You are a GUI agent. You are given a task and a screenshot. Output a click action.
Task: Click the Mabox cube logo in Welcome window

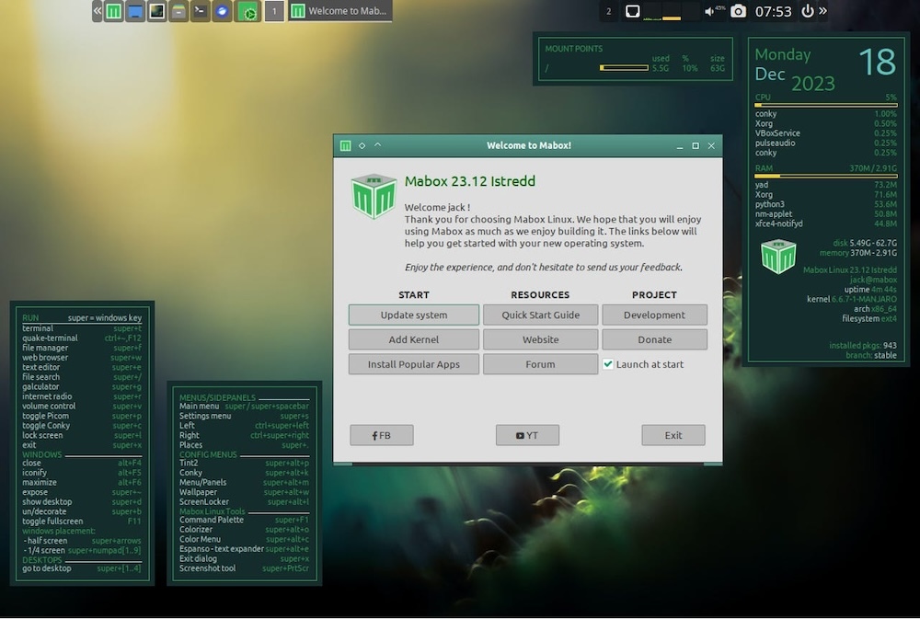click(374, 196)
